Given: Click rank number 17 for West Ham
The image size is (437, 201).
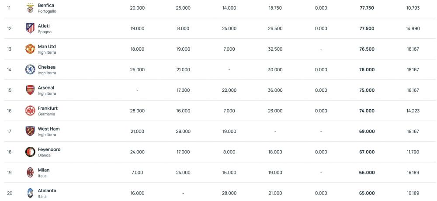Looking at the screenshot, I should tap(9, 131).
